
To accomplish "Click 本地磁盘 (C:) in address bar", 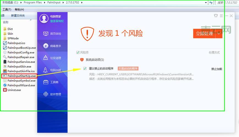I will coord(10,2).
